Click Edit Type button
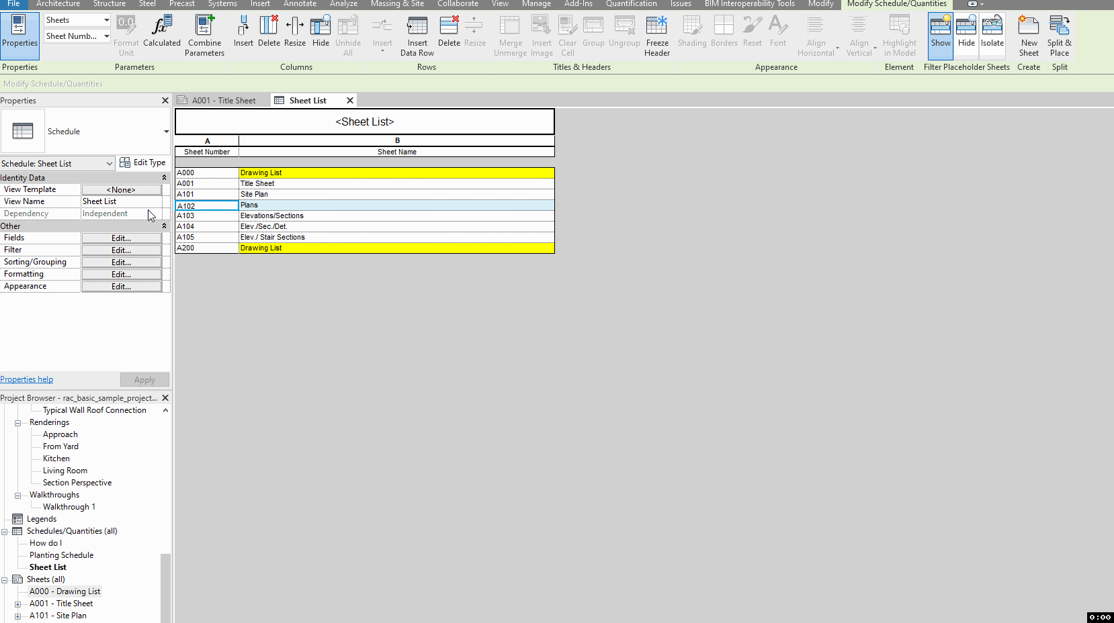This screenshot has width=1114, height=623. click(x=142, y=162)
